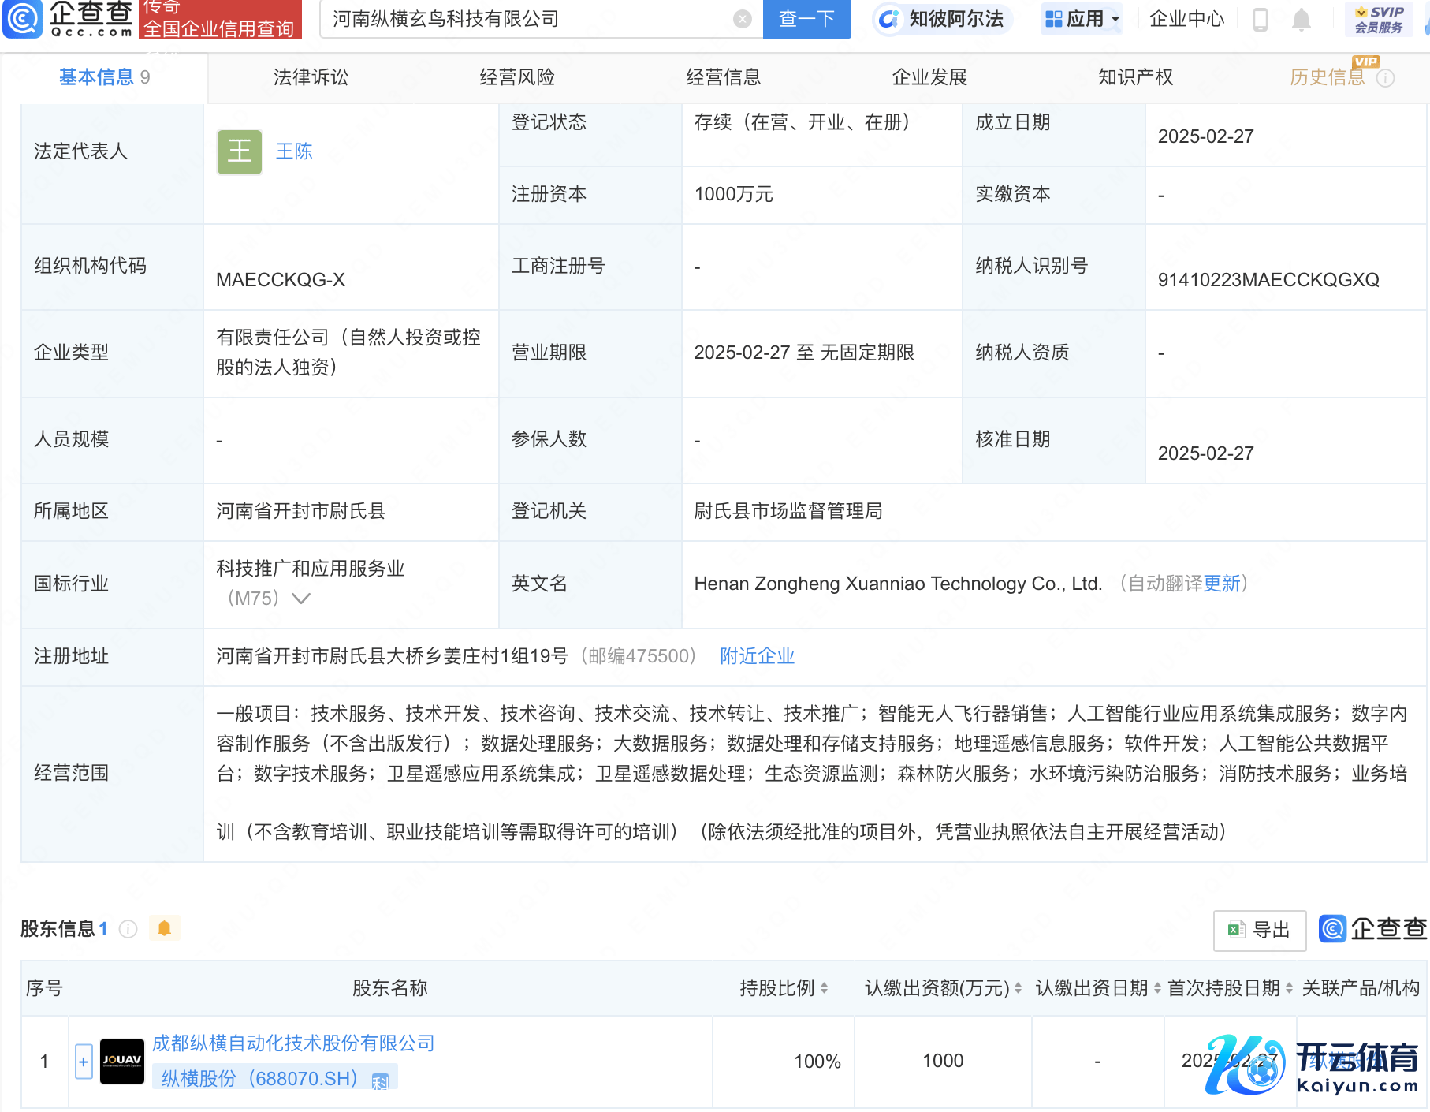
Task: Open the notification bell in header
Action: pyautogui.click(x=1302, y=19)
